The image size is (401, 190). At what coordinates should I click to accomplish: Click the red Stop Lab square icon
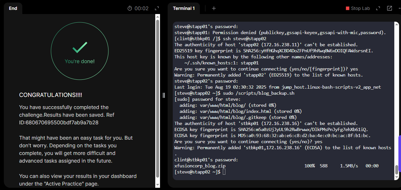347,8
